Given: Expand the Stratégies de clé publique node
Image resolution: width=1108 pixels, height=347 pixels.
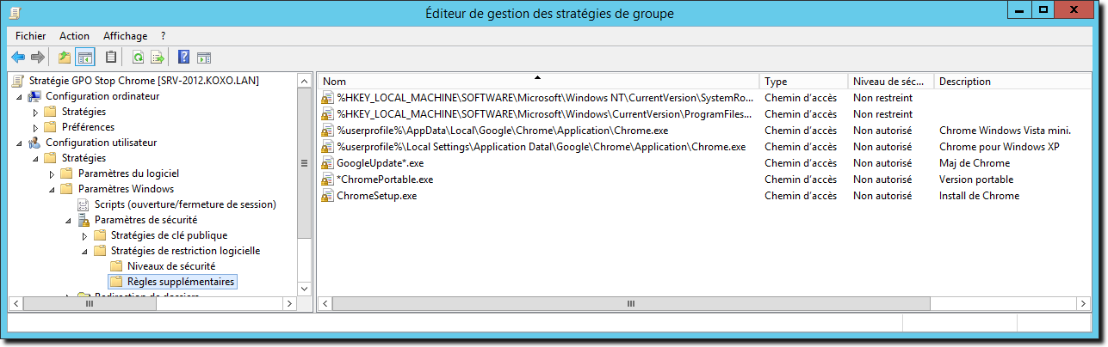Looking at the screenshot, I should pyautogui.click(x=84, y=236).
